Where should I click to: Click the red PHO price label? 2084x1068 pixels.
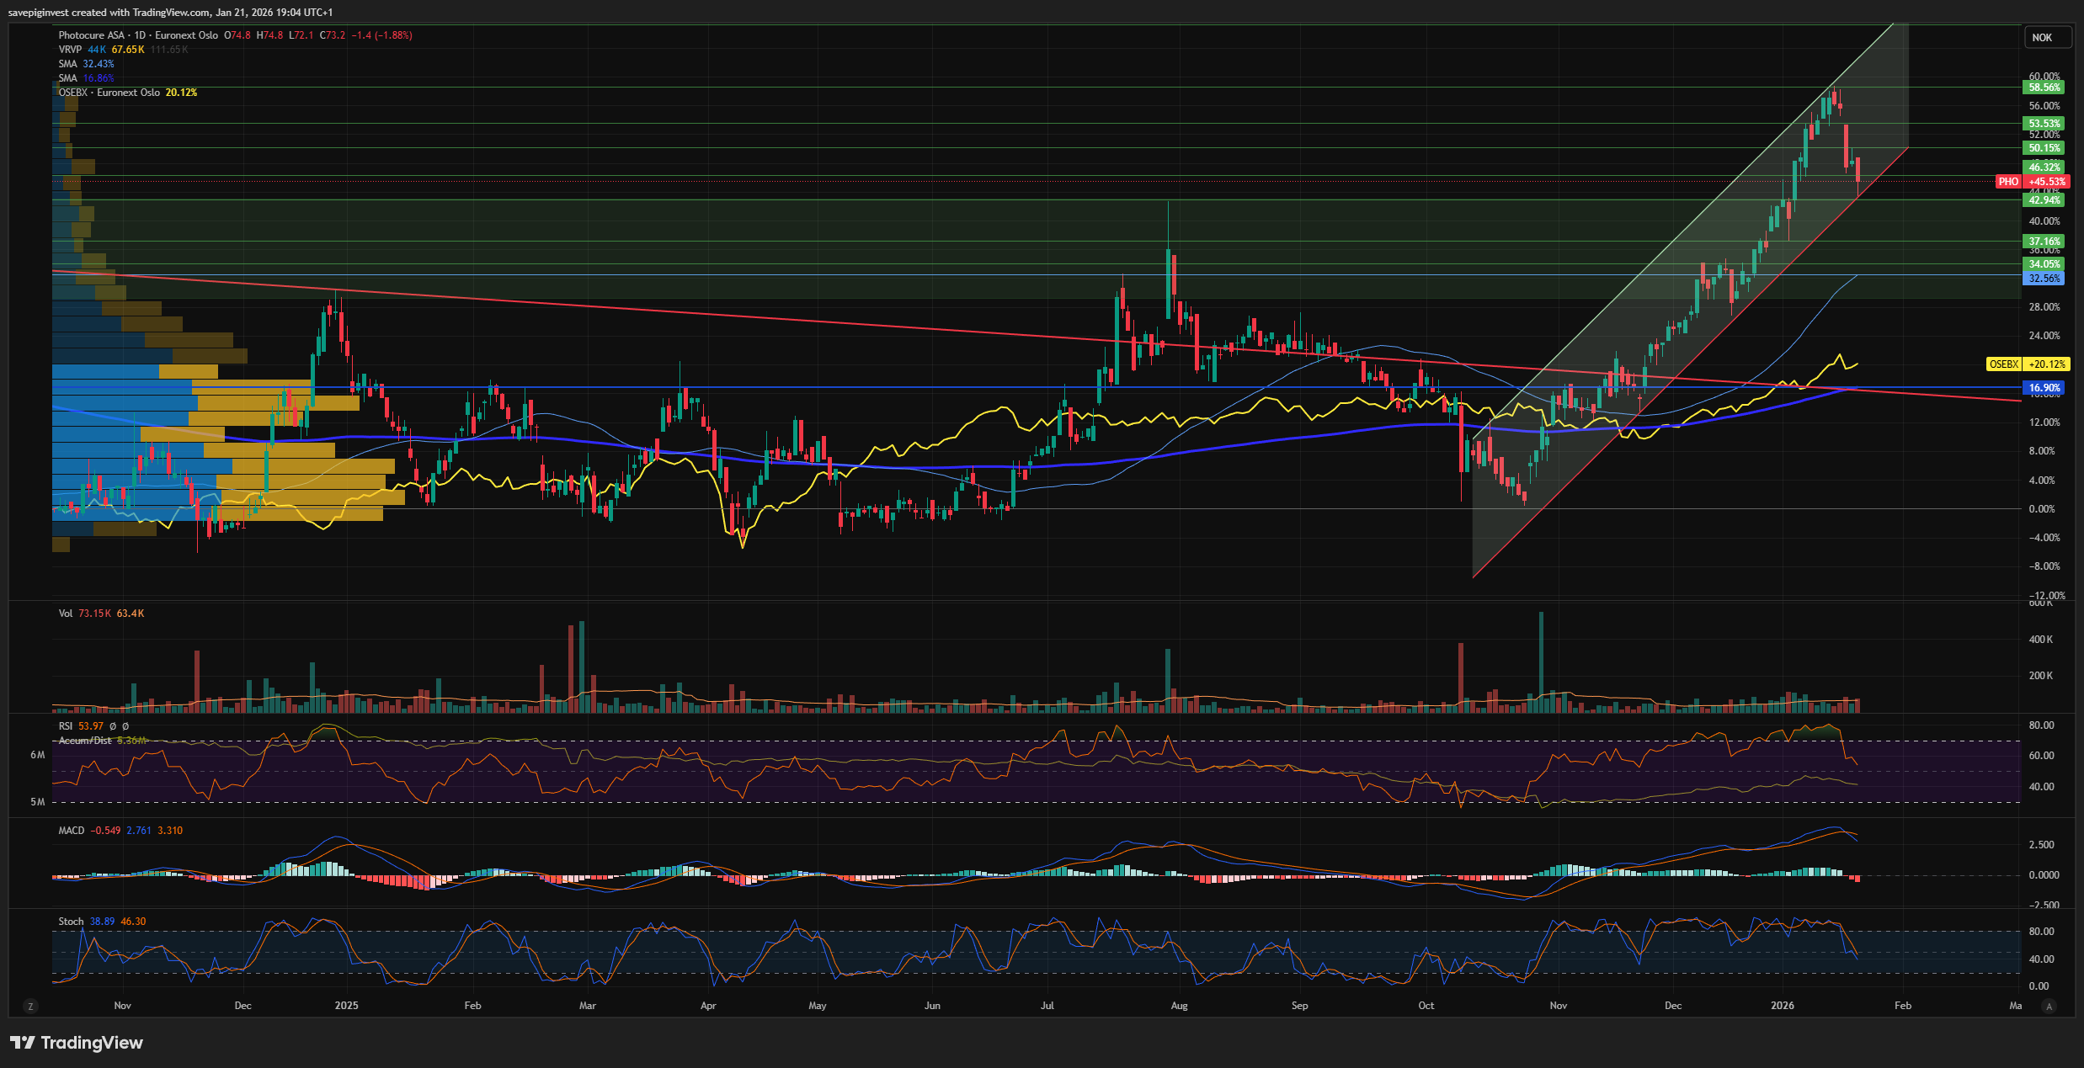click(2008, 182)
